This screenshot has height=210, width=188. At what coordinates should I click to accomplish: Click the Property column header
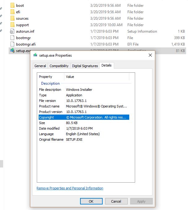coord(51,77)
